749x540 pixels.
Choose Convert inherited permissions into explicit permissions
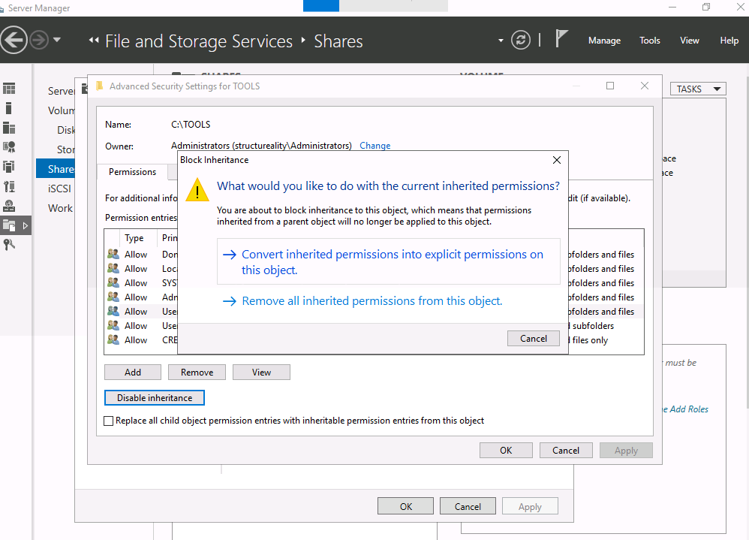pos(388,261)
